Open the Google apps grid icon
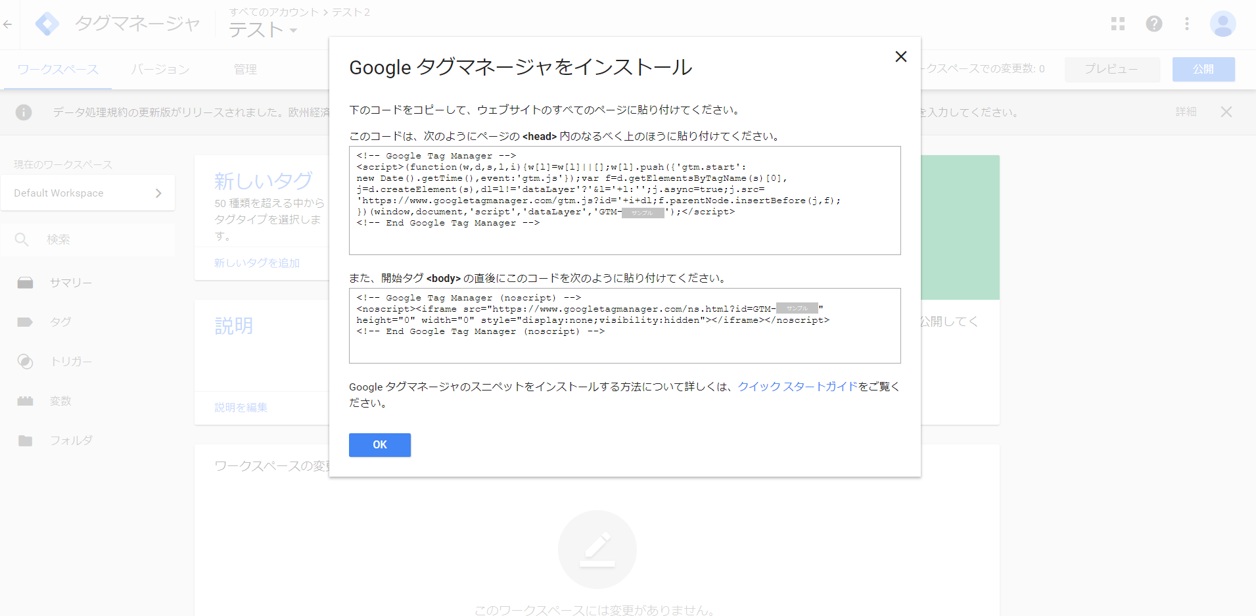Screen dimensions: 1256x616 (1118, 24)
